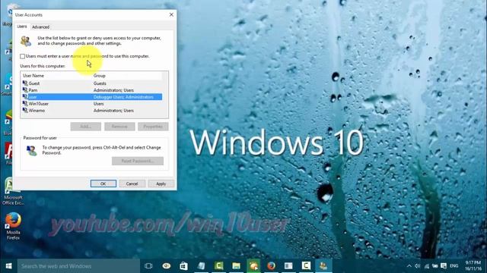
Task: Click the user accounts icon beside the description
Action: [26, 41]
